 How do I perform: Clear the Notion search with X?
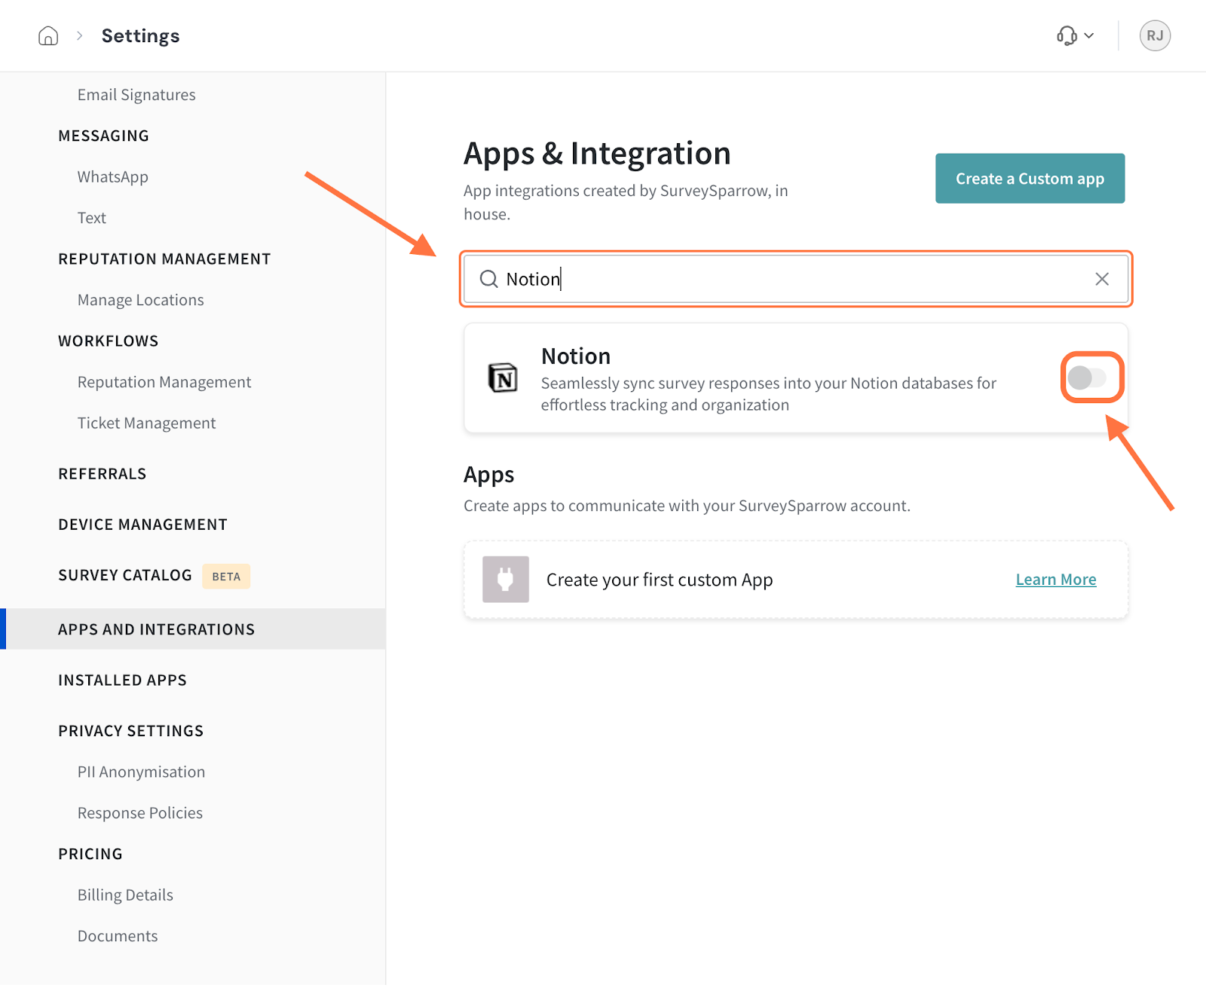pyautogui.click(x=1101, y=280)
